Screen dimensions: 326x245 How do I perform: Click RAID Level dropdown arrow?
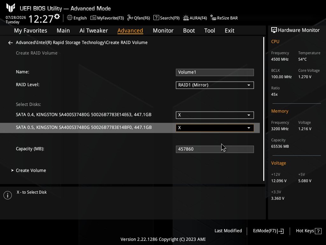coord(249,85)
